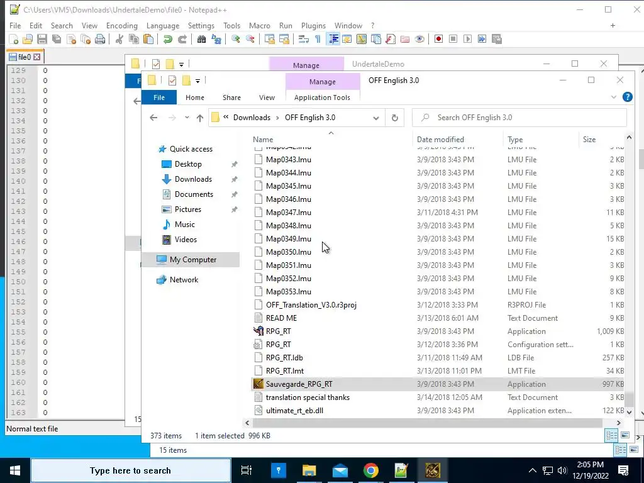Open the Macro menu in Notepad++
This screenshot has width=644, height=483.
[260, 25]
